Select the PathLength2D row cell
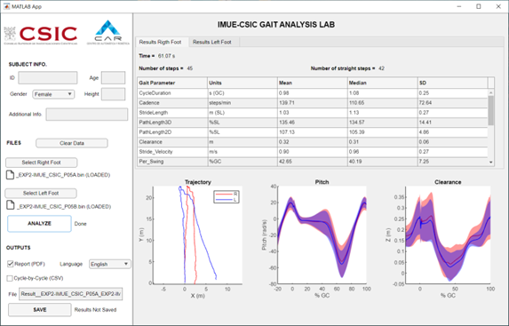 tap(172, 132)
